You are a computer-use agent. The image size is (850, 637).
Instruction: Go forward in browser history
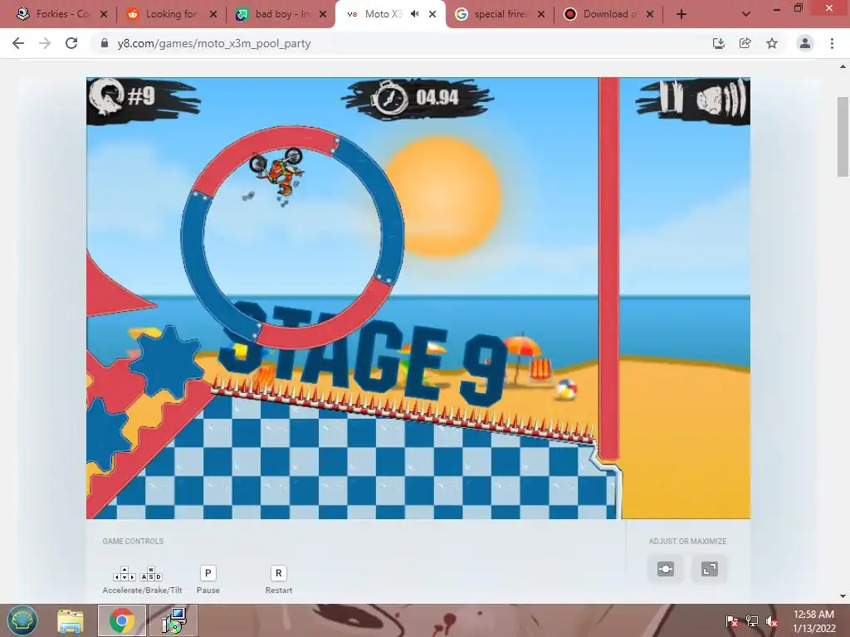point(45,43)
